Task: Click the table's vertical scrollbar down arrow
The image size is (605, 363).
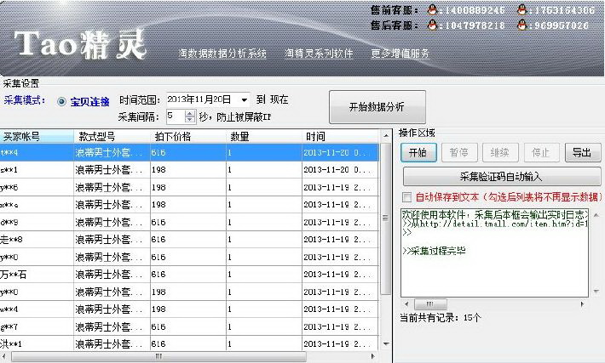Action: 386,343
